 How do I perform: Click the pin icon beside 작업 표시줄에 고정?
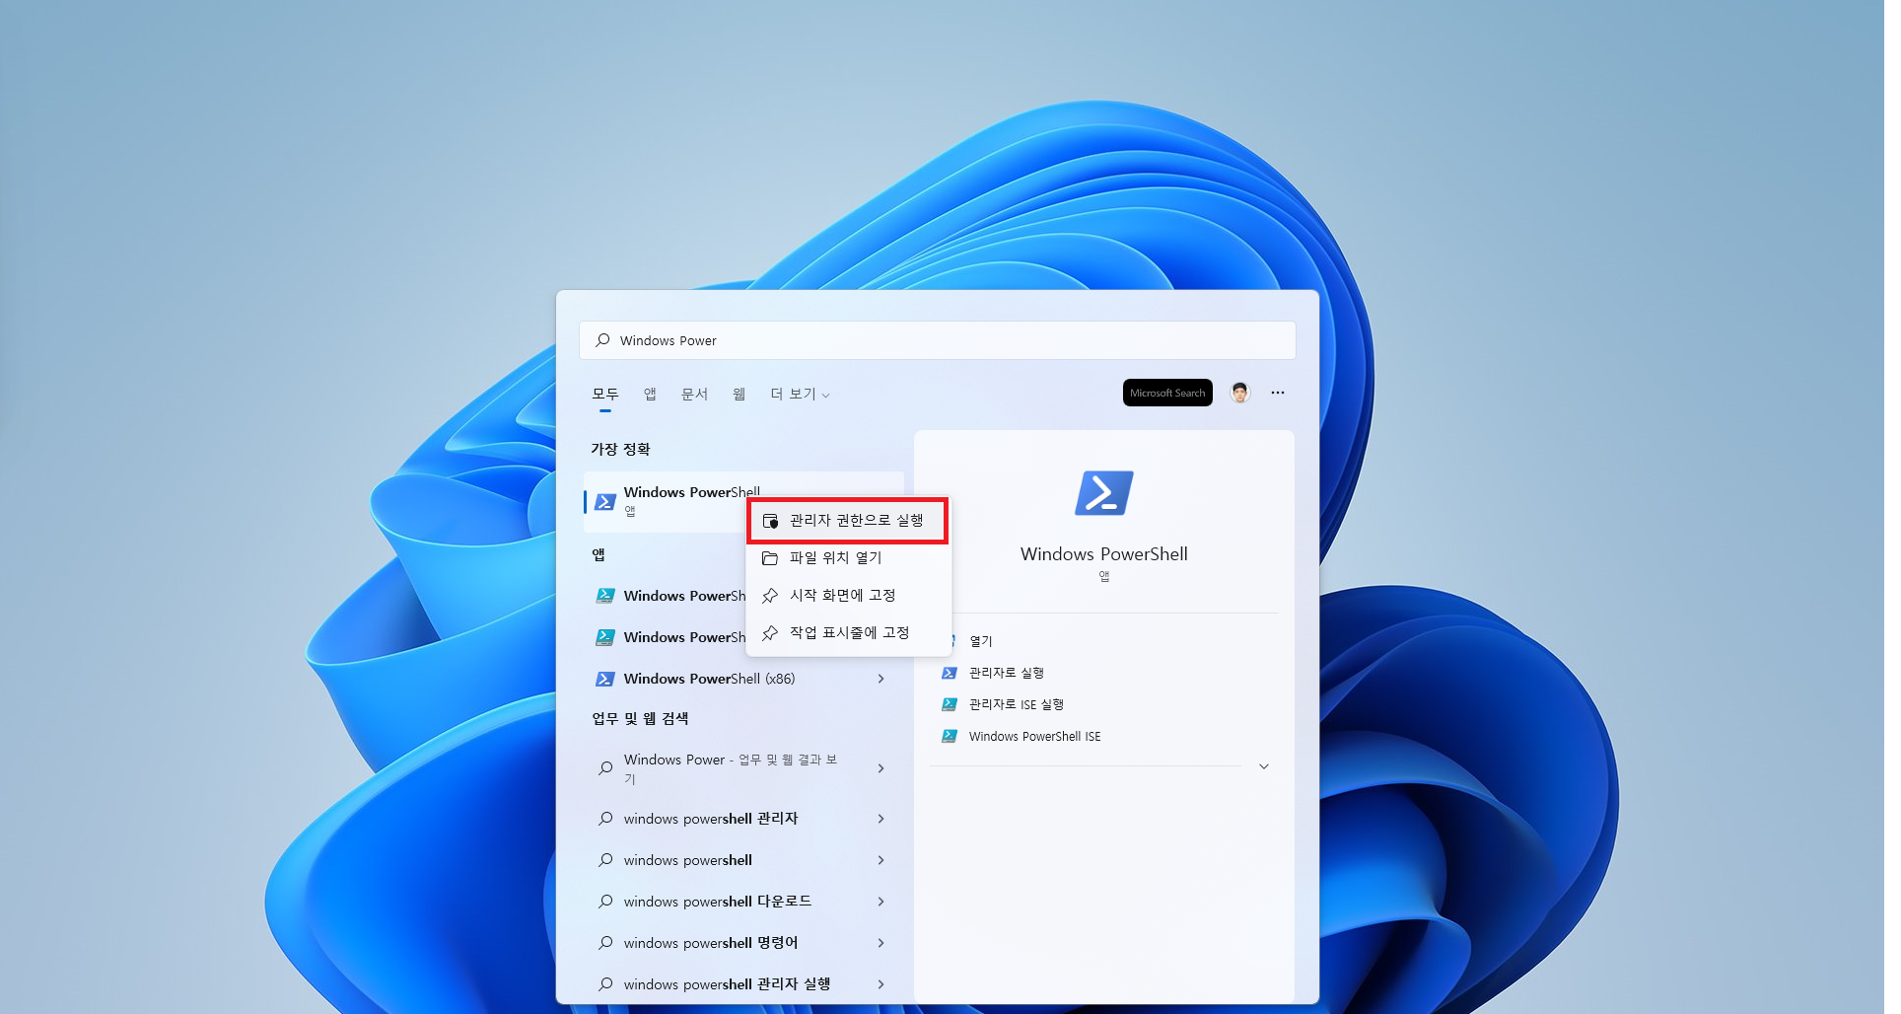(x=770, y=633)
